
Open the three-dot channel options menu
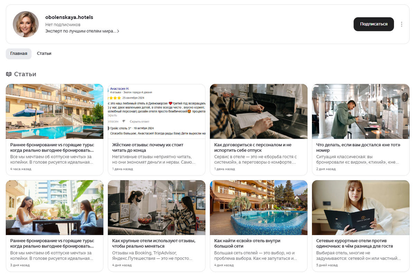click(x=402, y=24)
